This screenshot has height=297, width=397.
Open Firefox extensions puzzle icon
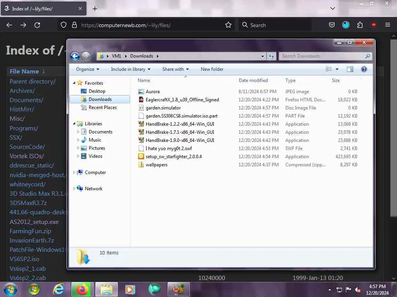coord(360,25)
